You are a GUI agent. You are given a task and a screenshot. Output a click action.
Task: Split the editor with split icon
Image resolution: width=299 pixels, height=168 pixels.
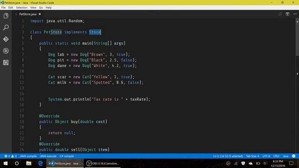tap(287, 14)
